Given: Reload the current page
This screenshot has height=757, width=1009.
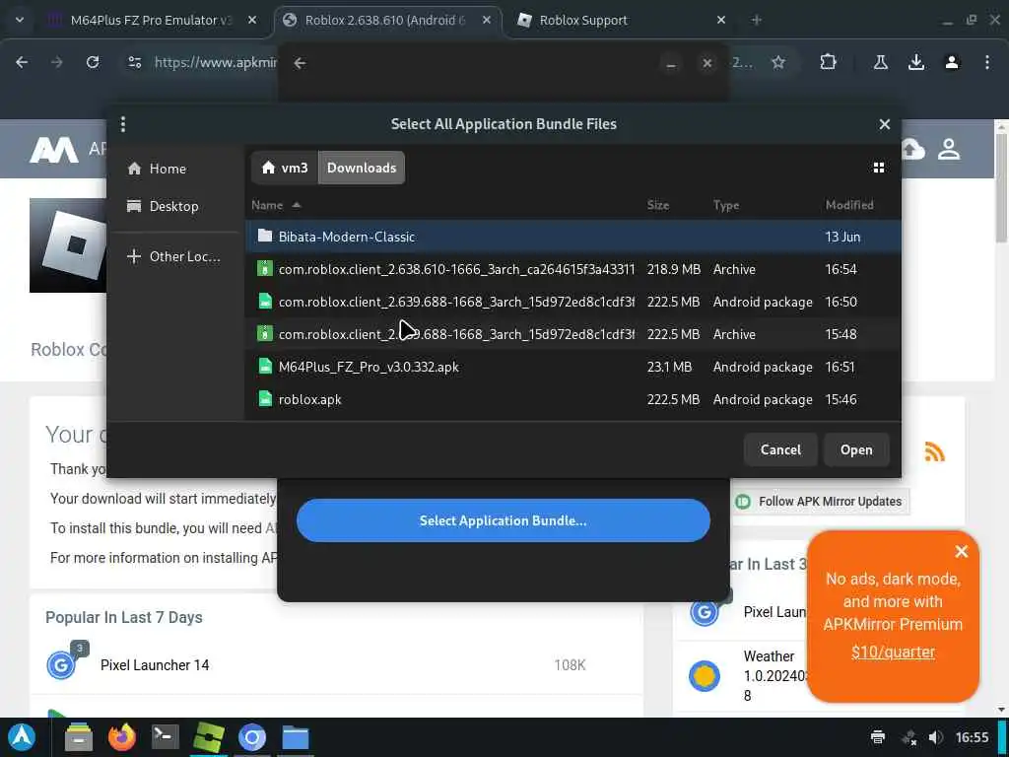Looking at the screenshot, I should point(93,62).
